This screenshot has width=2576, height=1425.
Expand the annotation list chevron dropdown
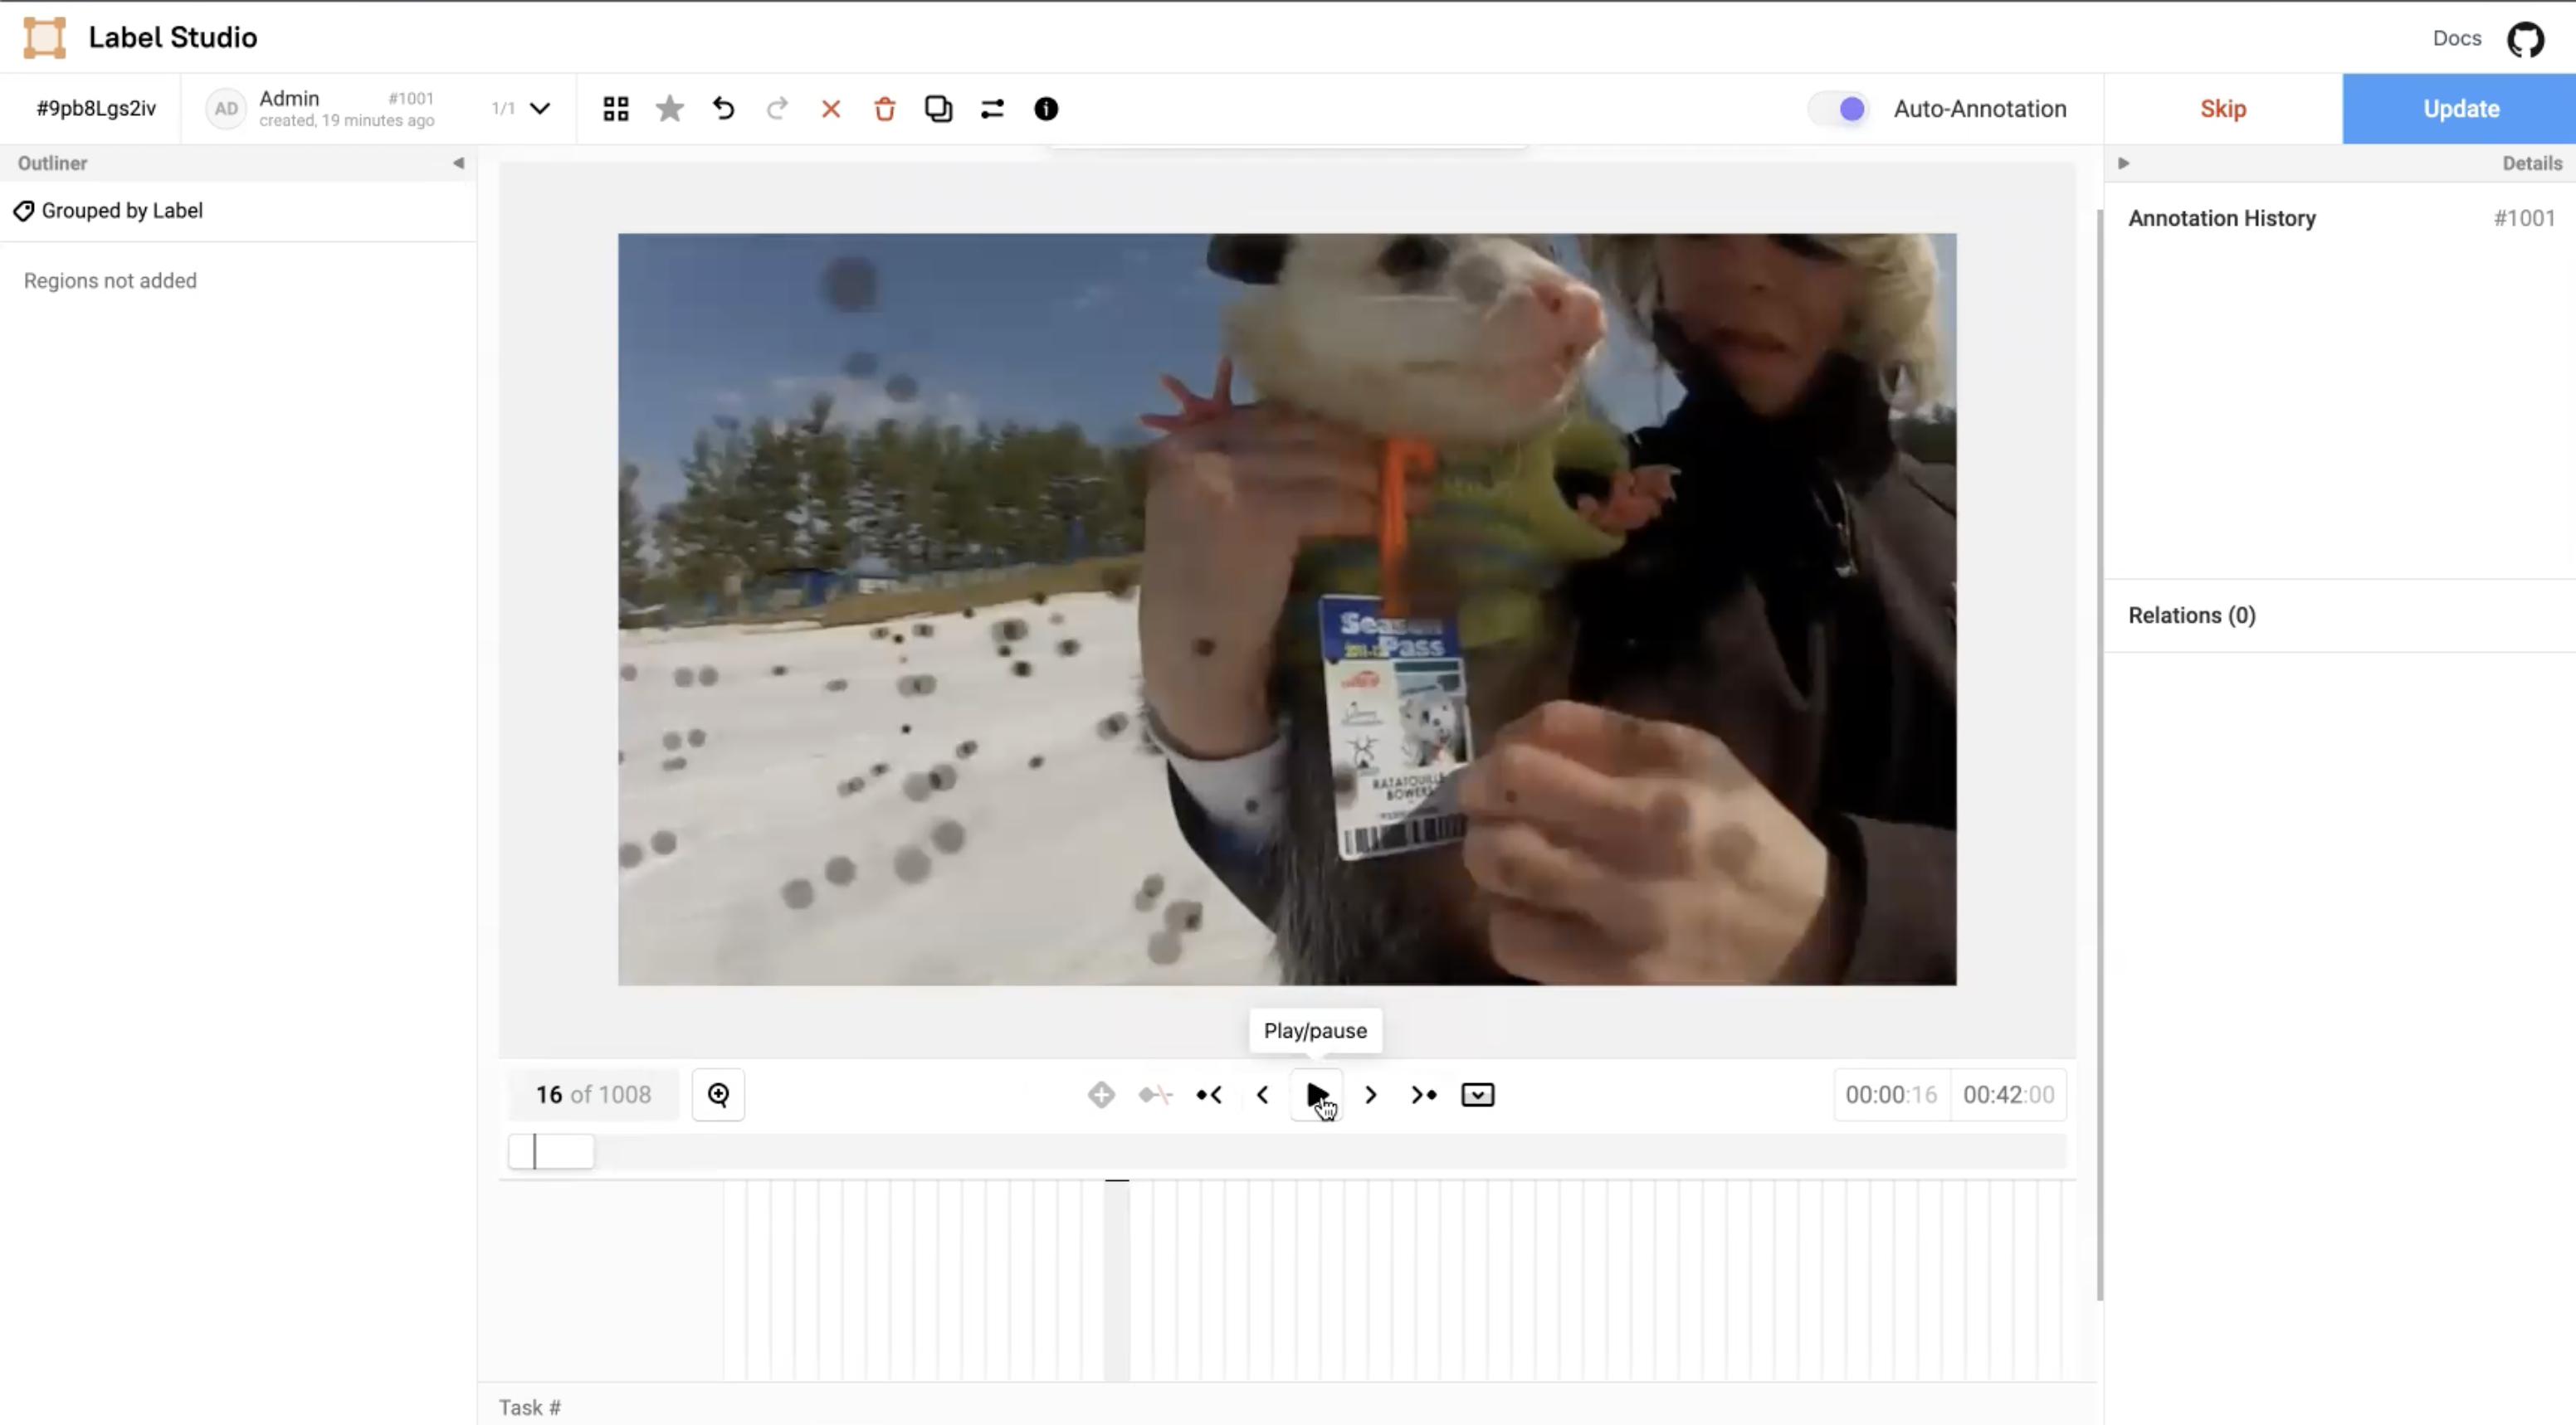coord(540,109)
